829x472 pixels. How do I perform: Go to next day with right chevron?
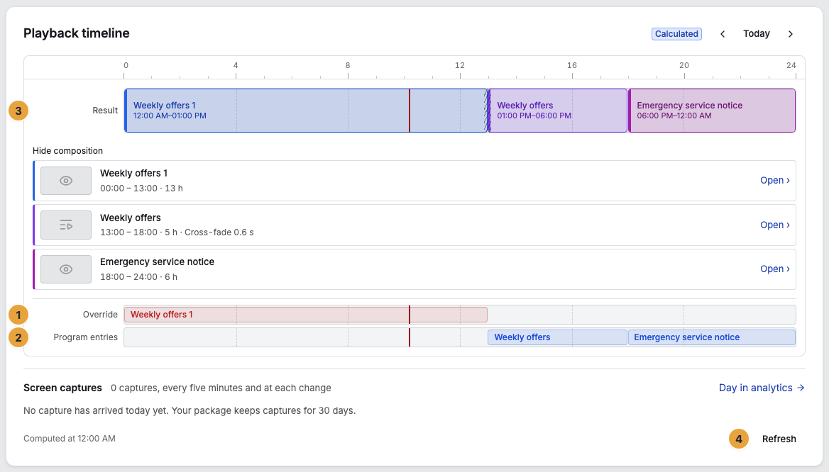coord(791,34)
